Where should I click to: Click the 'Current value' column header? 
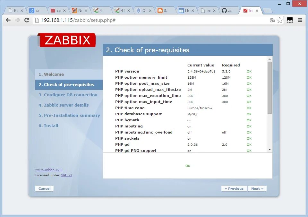point(201,65)
